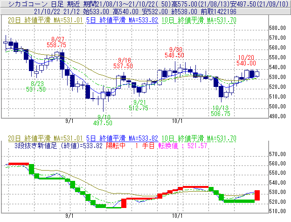Click the red reversal block at the lower chart's right end
This screenshot has width=291, height=222.
[257, 195]
